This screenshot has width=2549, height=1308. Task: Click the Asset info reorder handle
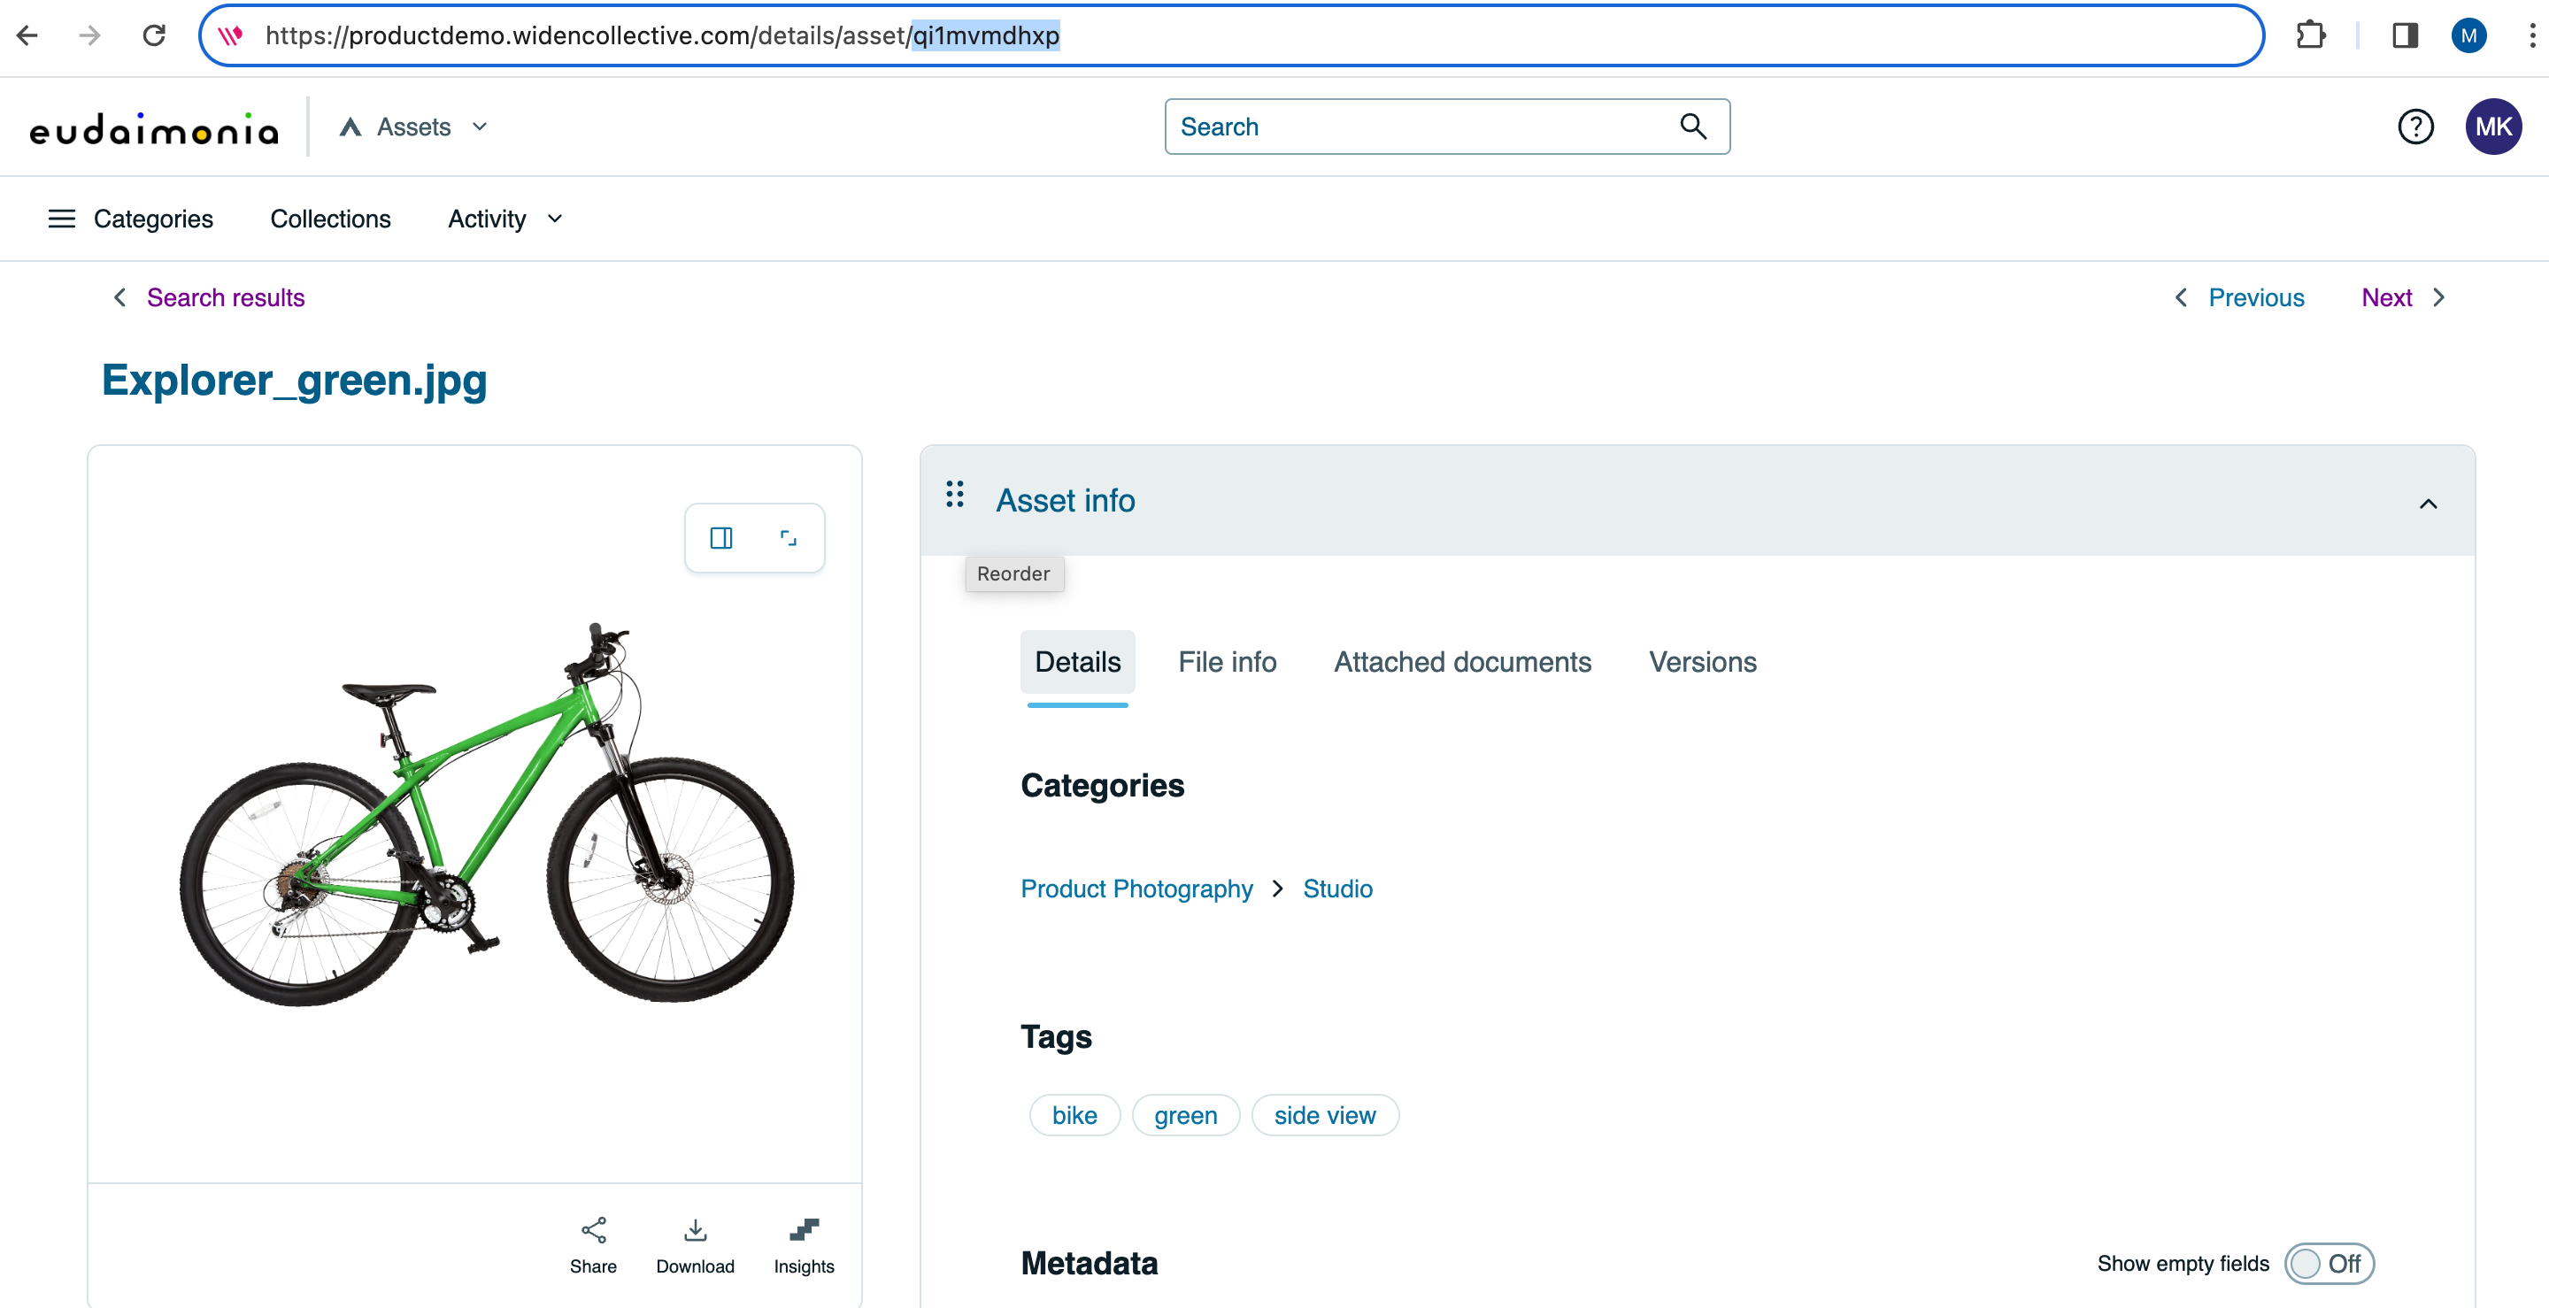[955, 495]
